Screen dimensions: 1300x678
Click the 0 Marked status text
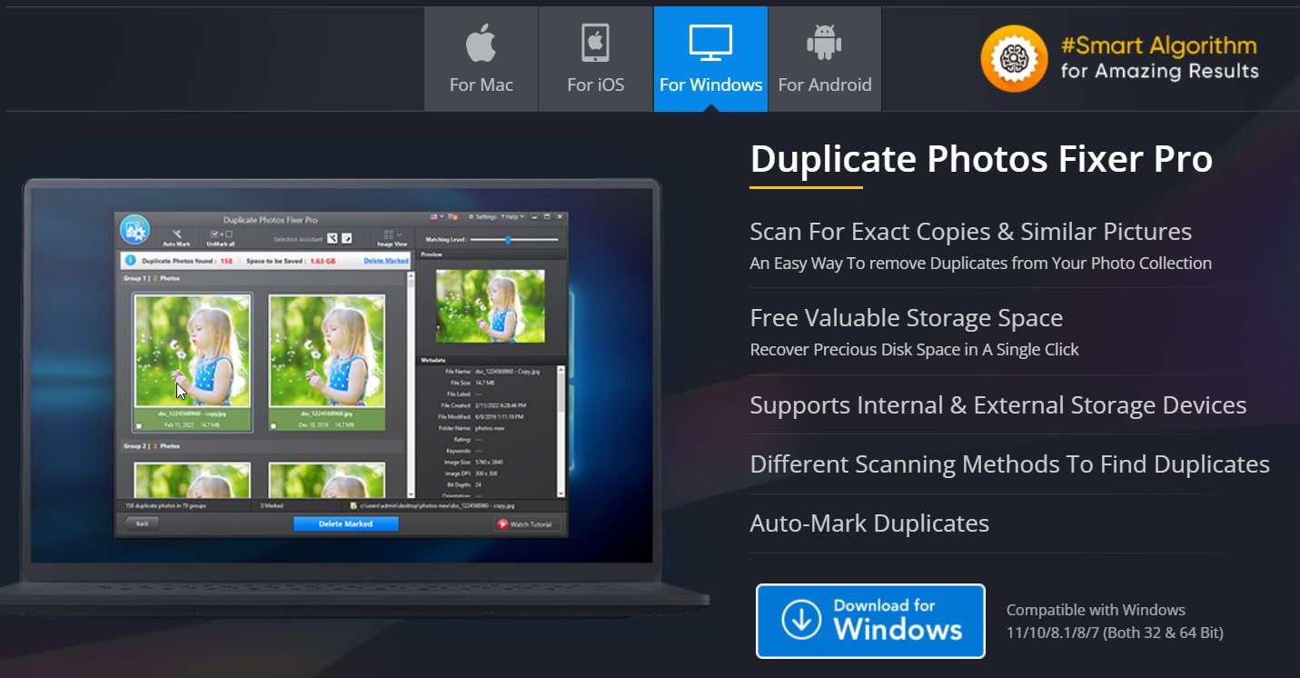tap(272, 505)
